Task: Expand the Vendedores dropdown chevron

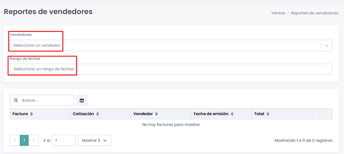Action: tap(327, 46)
